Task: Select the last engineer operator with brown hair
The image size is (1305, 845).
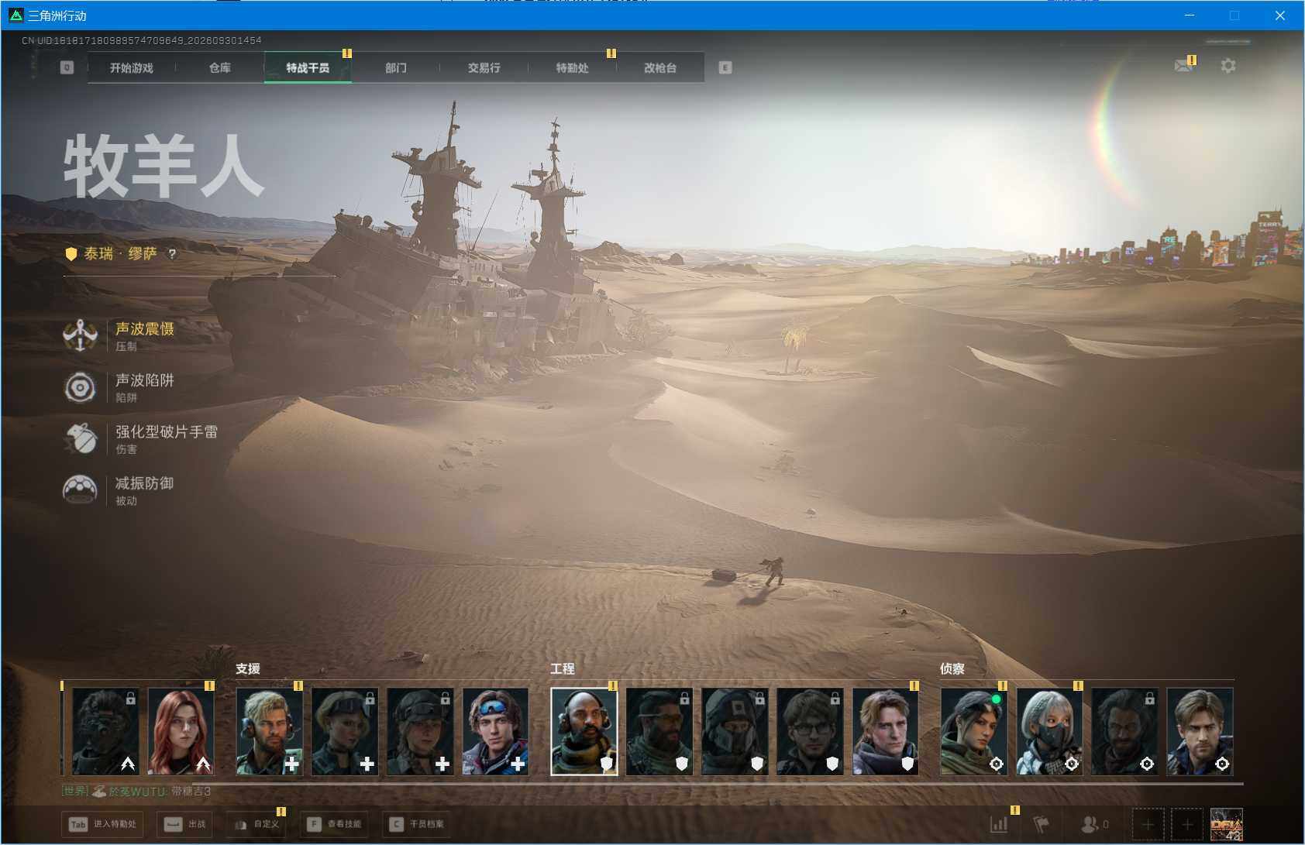Action: [x=886, y=731]
